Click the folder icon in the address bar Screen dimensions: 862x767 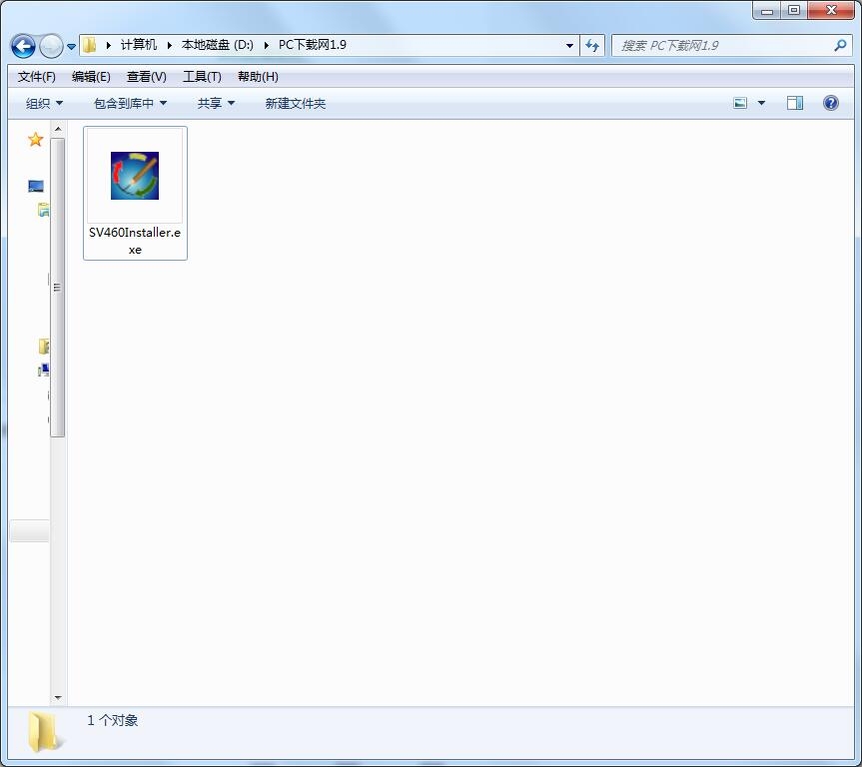(90, 45)
